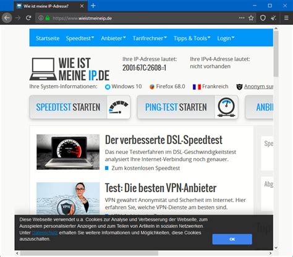Click the toolbar extension icon beside the shield
The width and height of the screenshot is (293, 257).
(273, 18)
